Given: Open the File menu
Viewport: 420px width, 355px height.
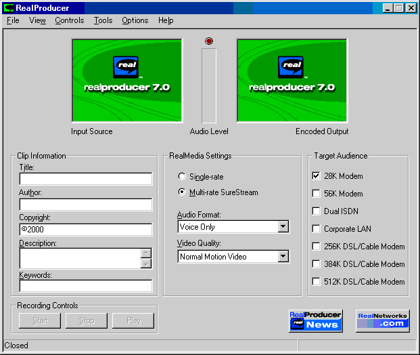Looking at the screenshot, I should [x=13, y=20].
